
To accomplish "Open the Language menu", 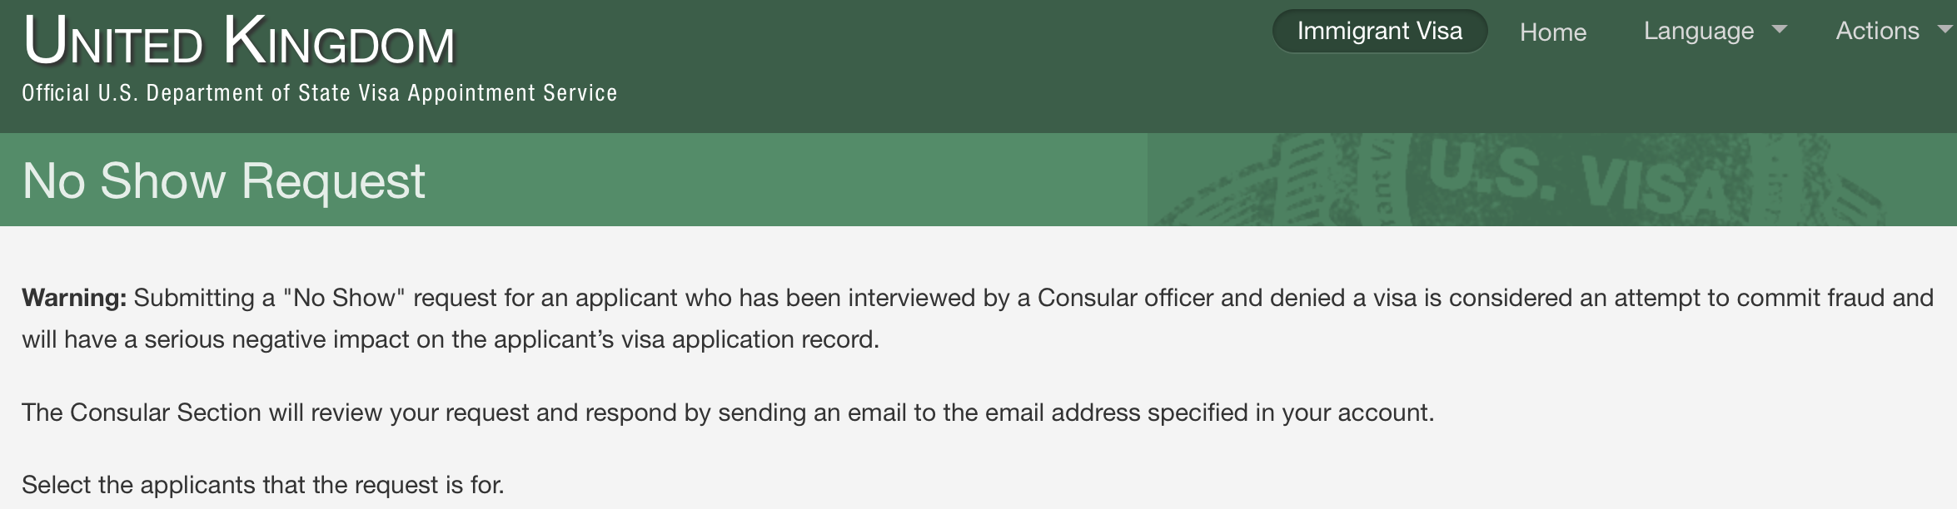I will point(1699,32).
